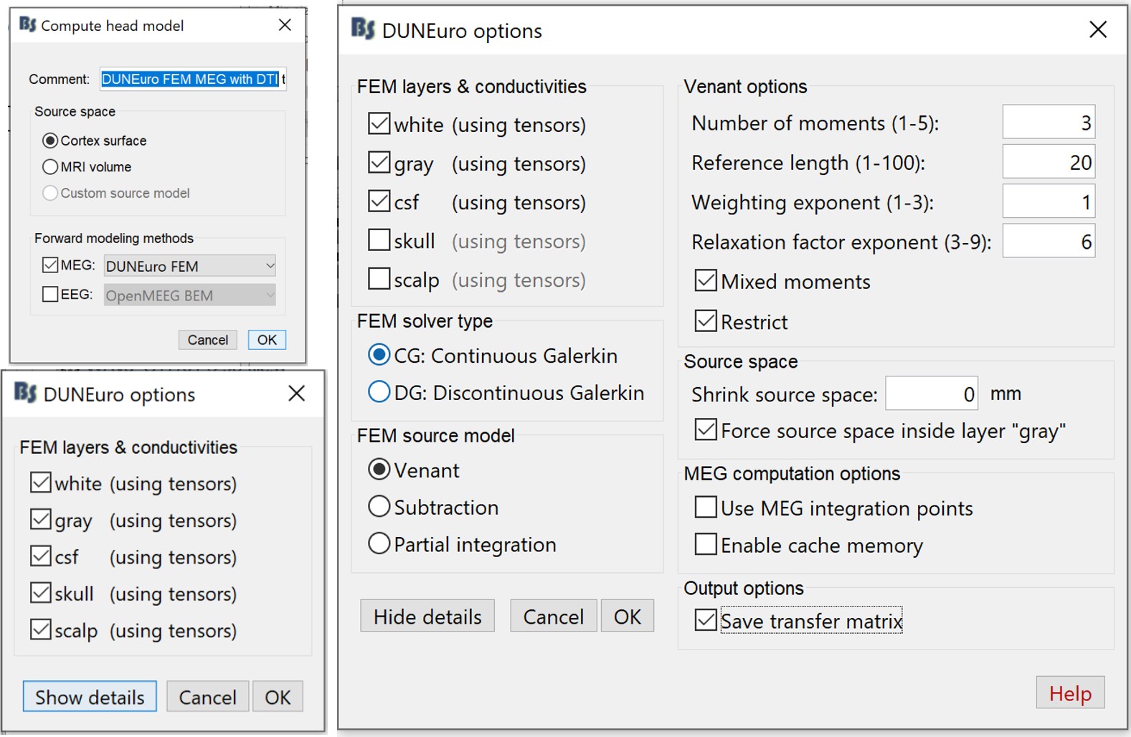Click Cancel next to the Hide details button
This screenshot has width=1131, height=737.
[554, 616]
